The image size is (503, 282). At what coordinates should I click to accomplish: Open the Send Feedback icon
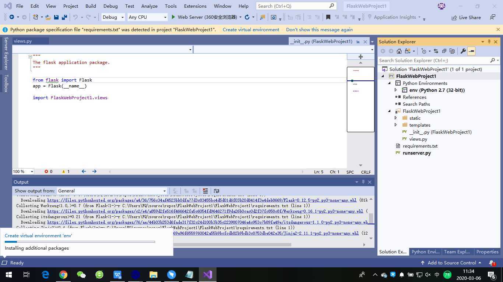[x=492, y=17]
